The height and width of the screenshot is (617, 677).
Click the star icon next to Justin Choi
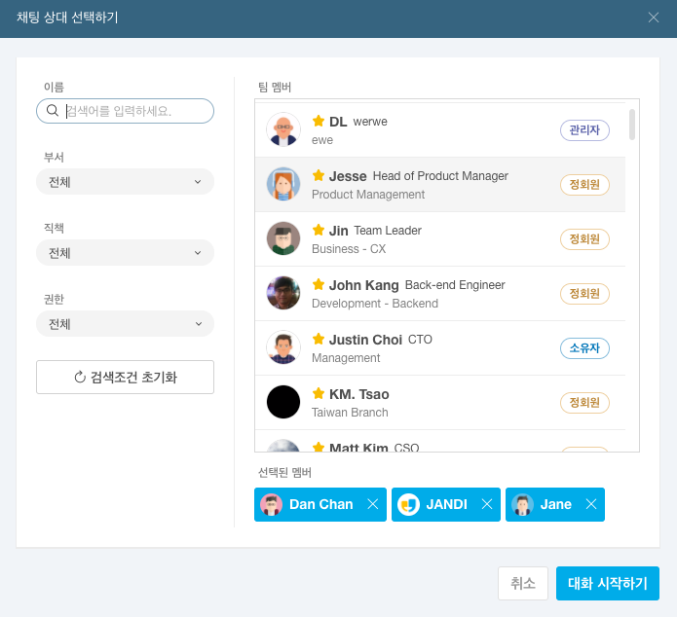tap(319, 340)
